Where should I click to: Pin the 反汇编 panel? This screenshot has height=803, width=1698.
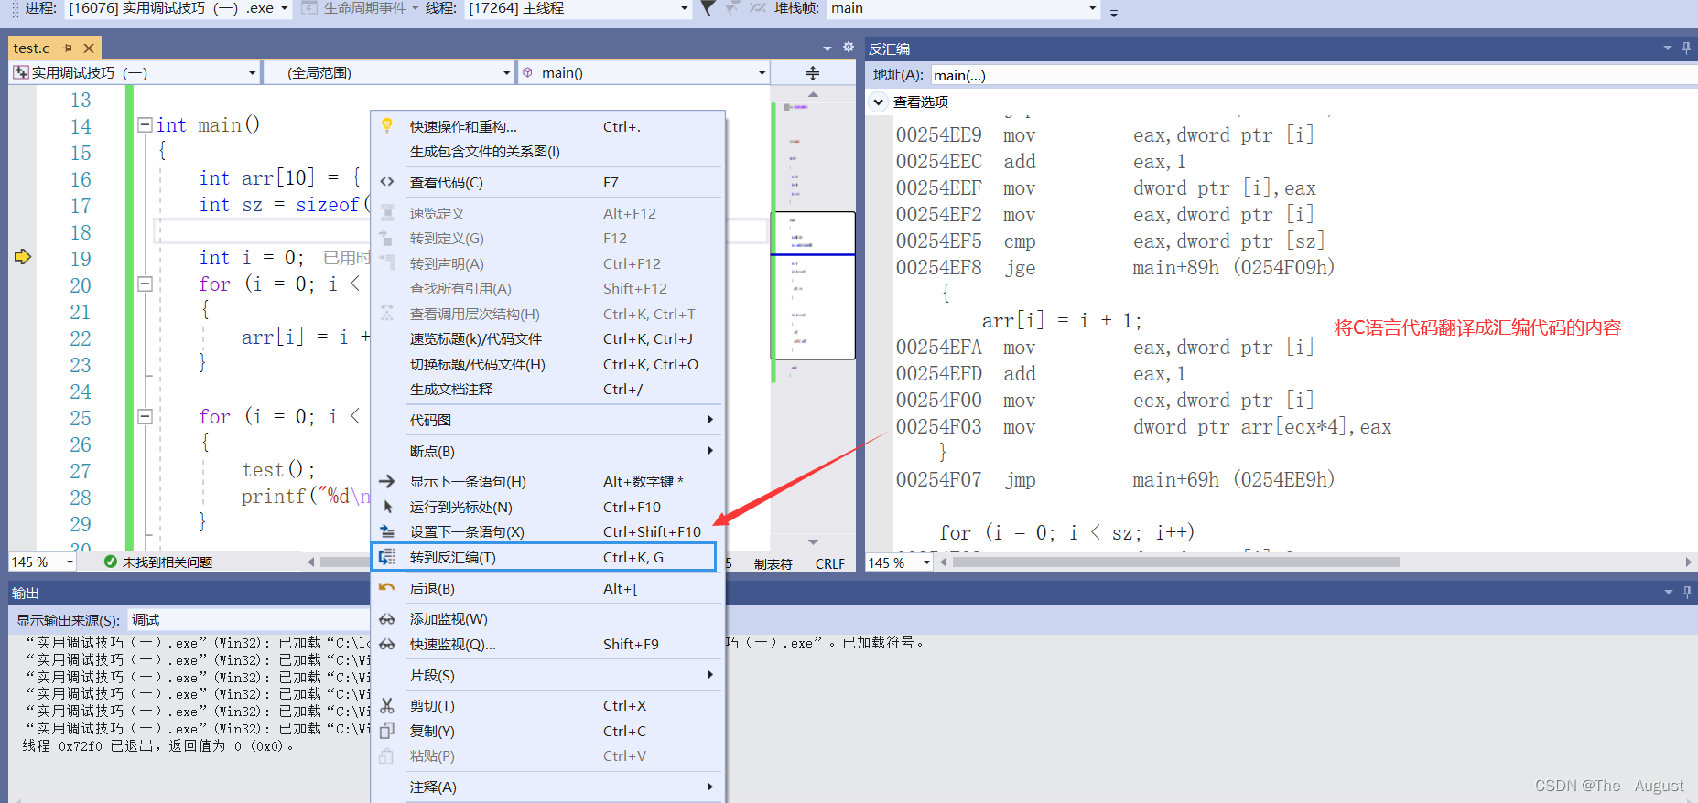[1686, 48]
